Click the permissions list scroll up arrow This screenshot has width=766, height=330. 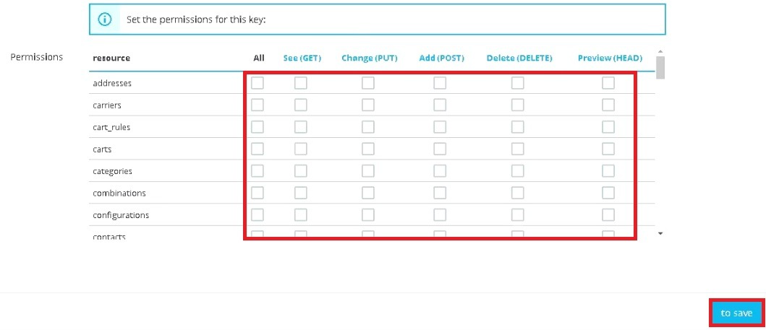[x=660, y=52]
